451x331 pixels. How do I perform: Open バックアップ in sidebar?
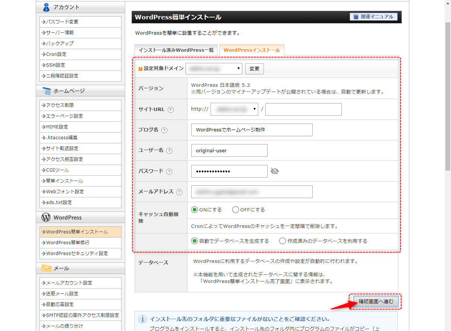[81, 44]
